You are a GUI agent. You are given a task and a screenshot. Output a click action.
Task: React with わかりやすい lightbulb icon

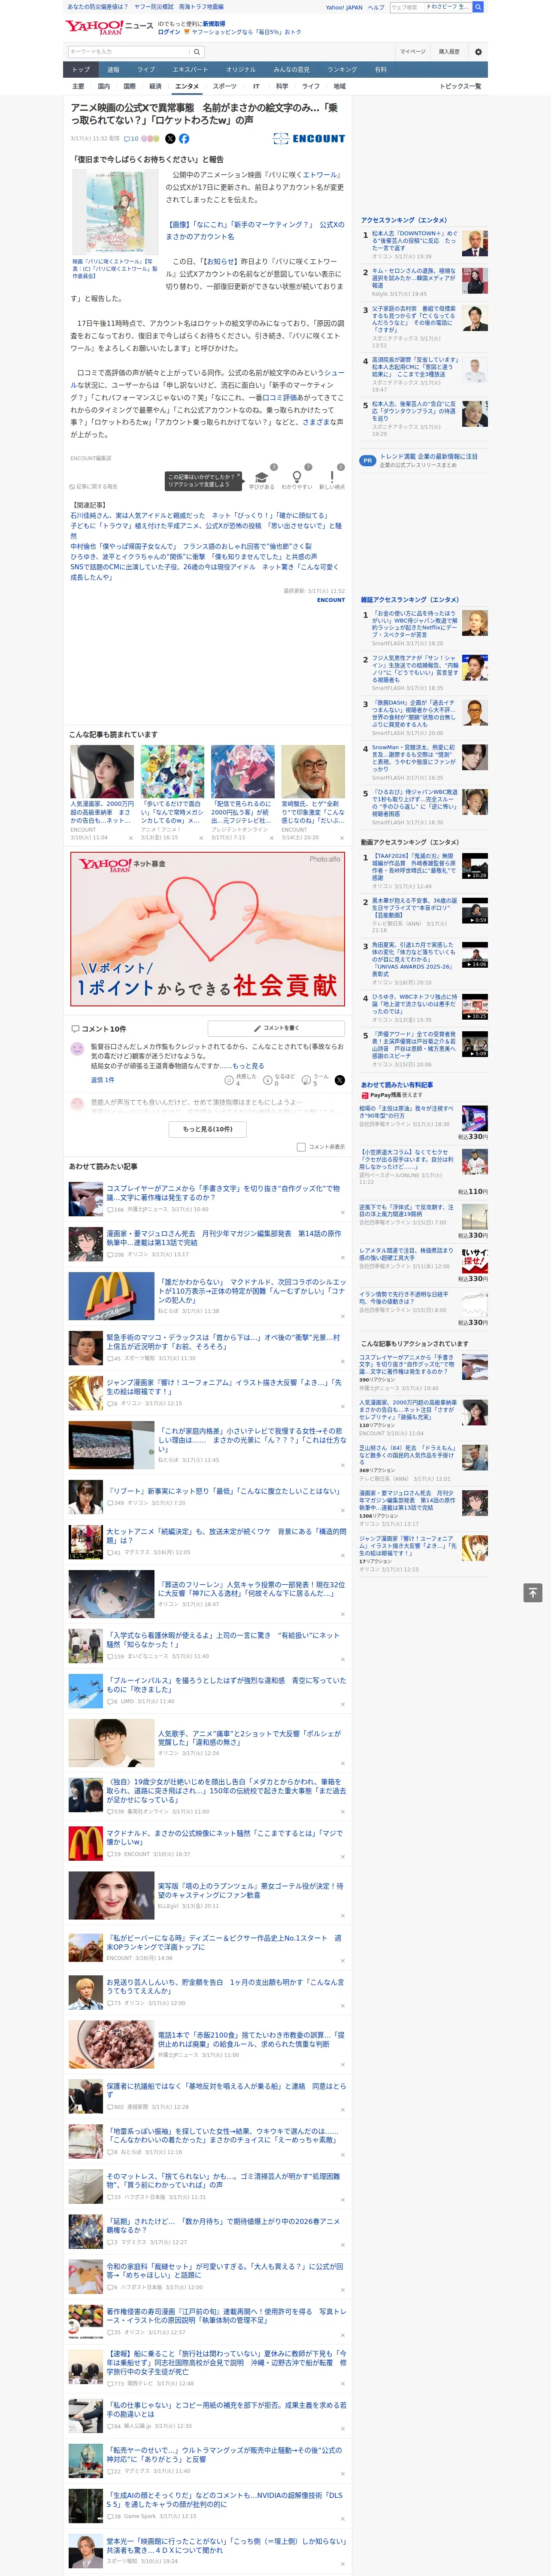(x=296, y=478)
